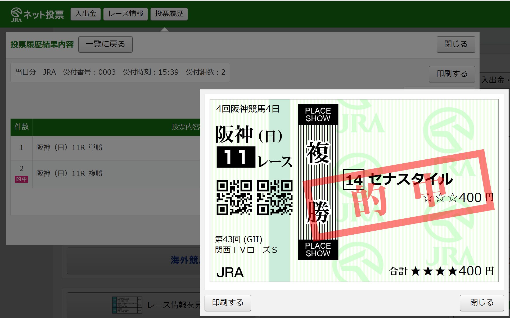Click the right QR code on the ticket
This screenshot has width=510, height=318.
pos(275,198)
